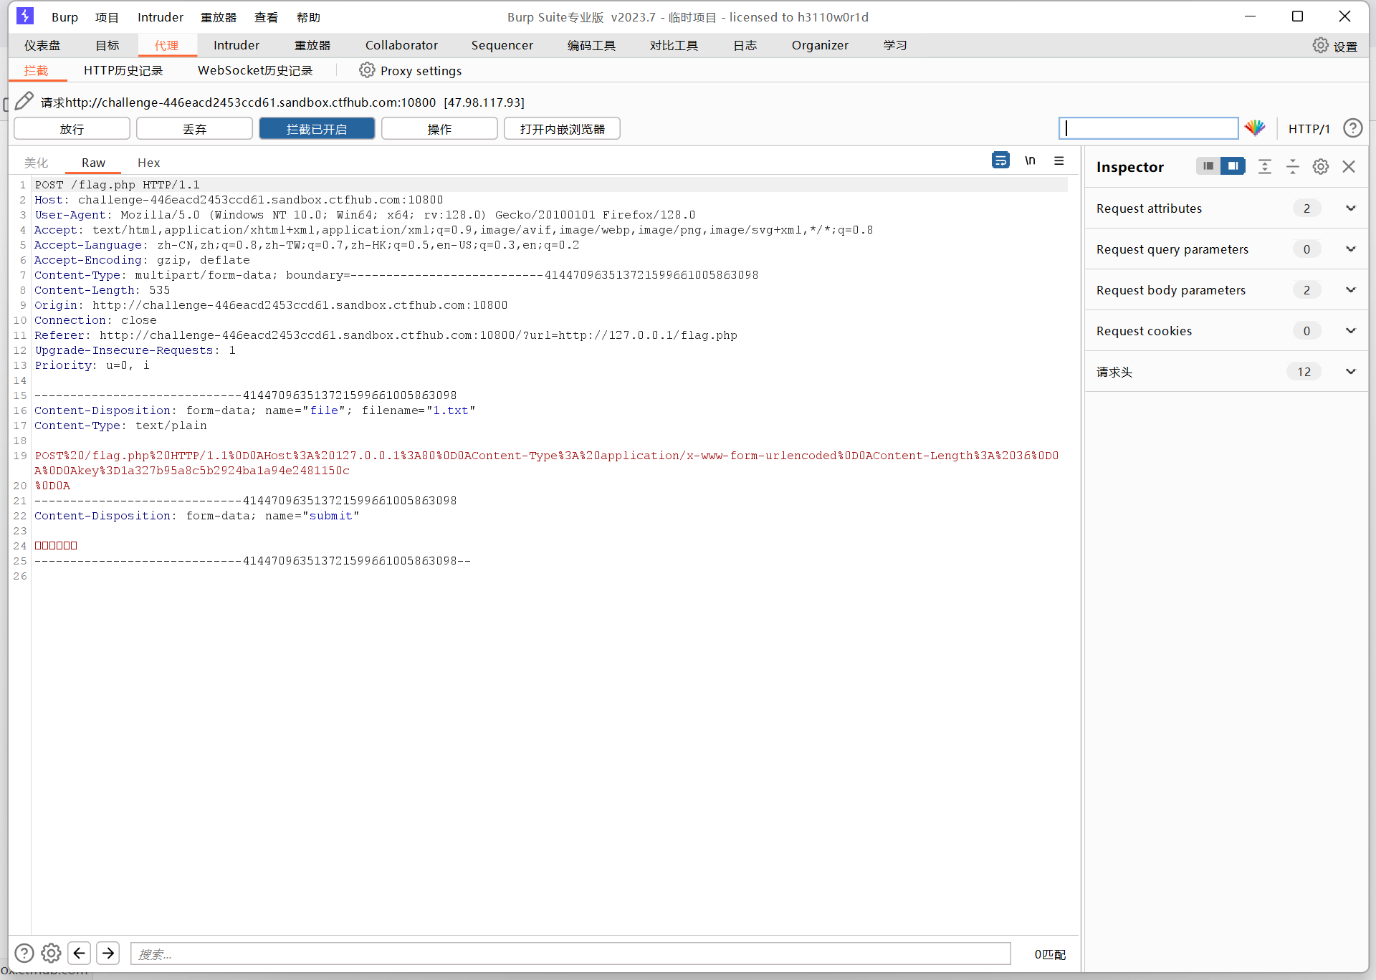Expand all Inspector sections icon
The image size is (1376, 980).
tap(1265, 166)
